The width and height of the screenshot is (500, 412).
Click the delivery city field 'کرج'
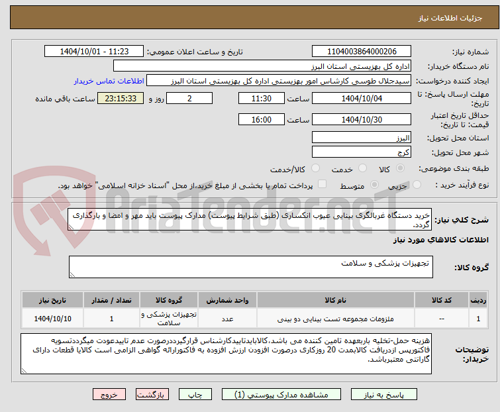pos(362,152)
